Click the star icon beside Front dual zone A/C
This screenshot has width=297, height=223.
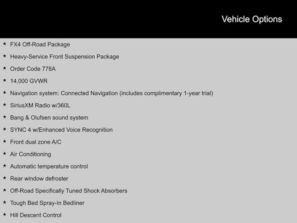click(x=4, y=142)
